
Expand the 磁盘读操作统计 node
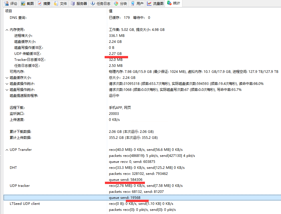(7, 84)
